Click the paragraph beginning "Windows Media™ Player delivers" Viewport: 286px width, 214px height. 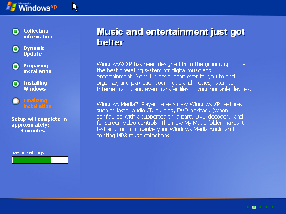click(x=170, y=120)
